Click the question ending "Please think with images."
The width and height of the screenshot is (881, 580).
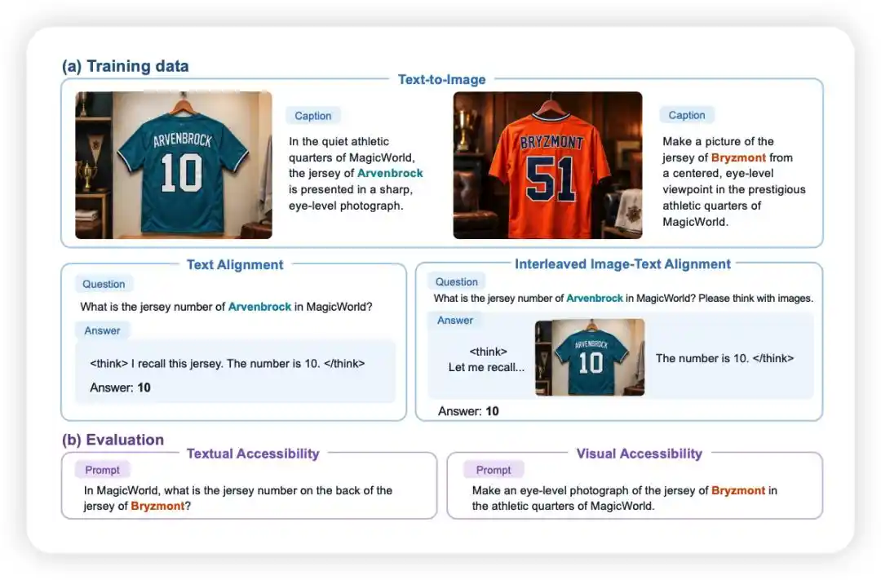pos(623,299)
